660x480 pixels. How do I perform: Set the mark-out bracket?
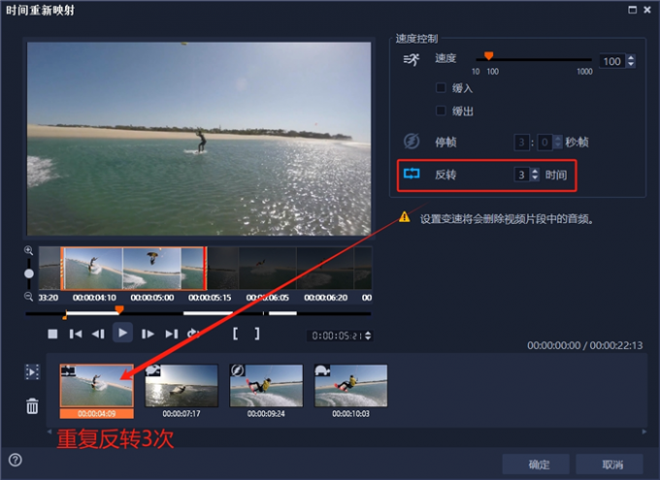click(257, 334)
